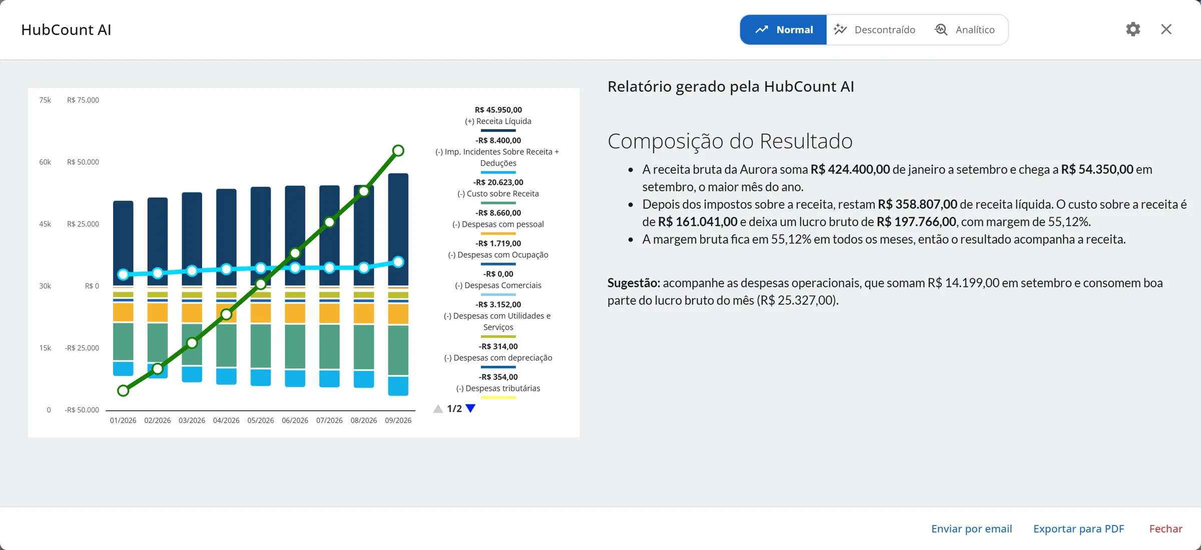Screen dimensions: 1201x550
Task: Click the Composição do Resultado heading
Action: (730, 141)
